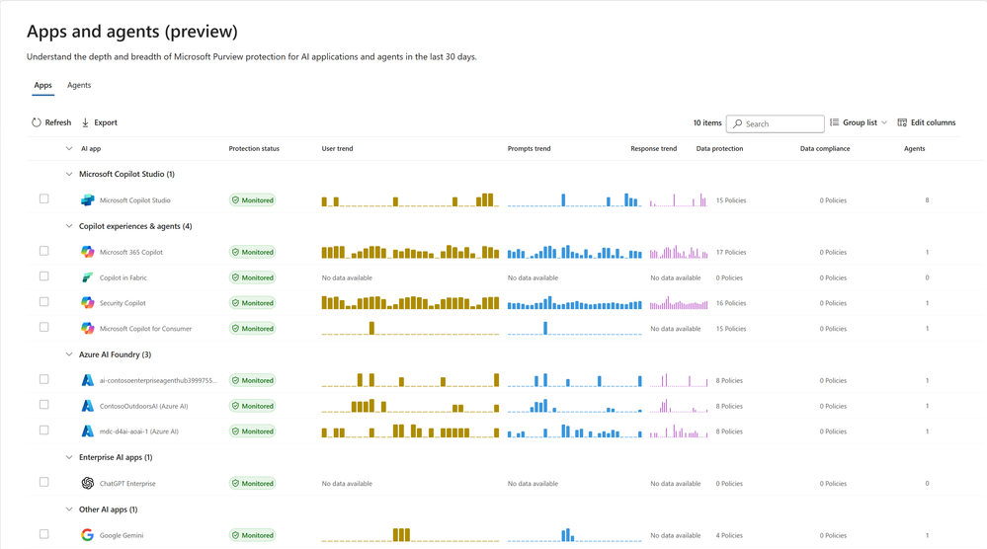
Task: Select the Apps tab
Action: [x=42, y=86]
